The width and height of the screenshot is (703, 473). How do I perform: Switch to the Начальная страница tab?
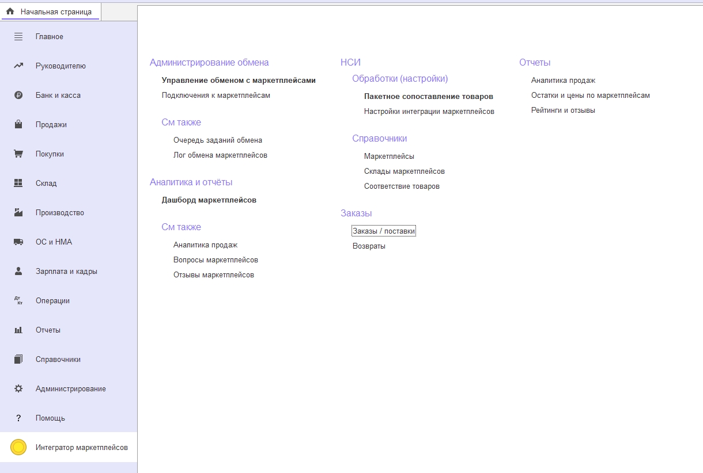(51, 12)
